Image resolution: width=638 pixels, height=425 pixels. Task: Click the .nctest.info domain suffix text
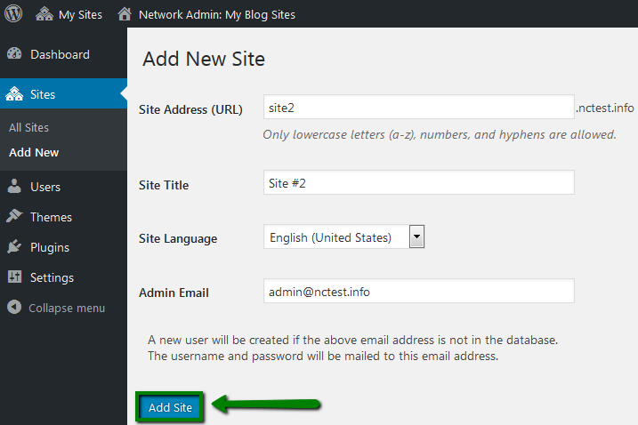(x=605, y=108)
